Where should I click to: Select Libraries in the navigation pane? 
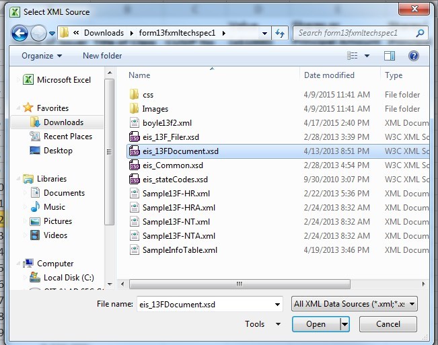point(44,179)
